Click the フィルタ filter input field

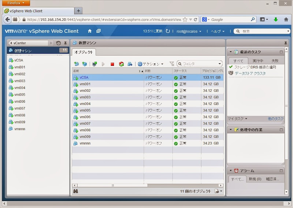click(x=200, y=64)
